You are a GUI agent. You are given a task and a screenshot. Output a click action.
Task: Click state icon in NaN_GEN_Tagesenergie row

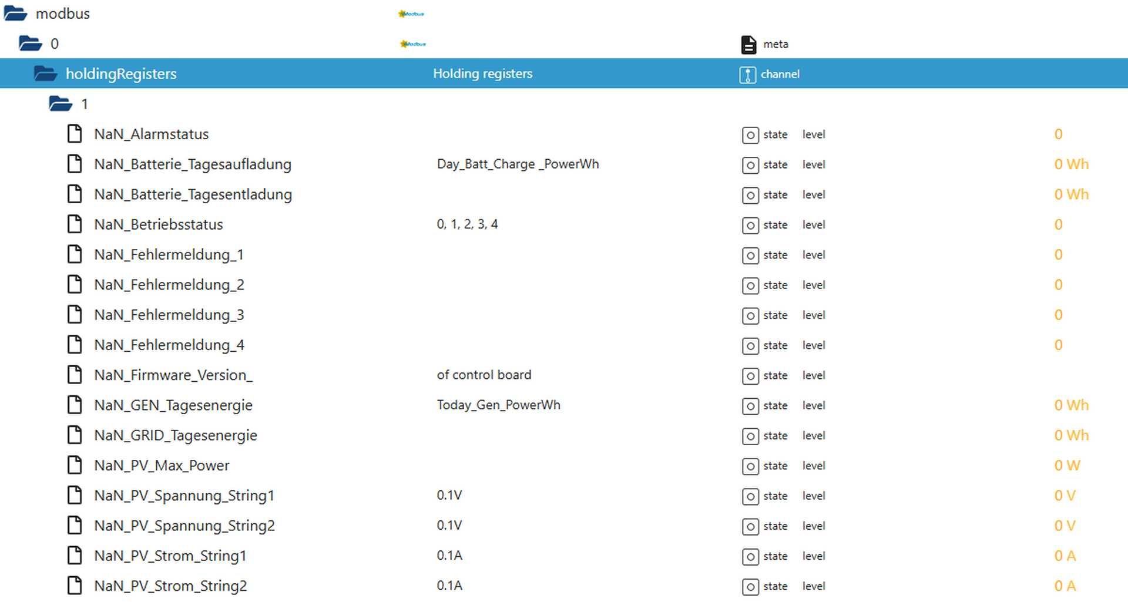[750, 406]
